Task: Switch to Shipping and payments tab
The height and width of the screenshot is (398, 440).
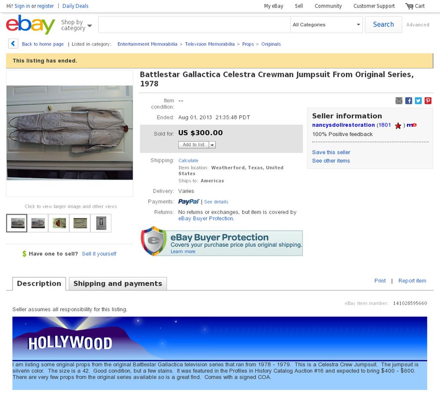Action: [x=118, y=284]
